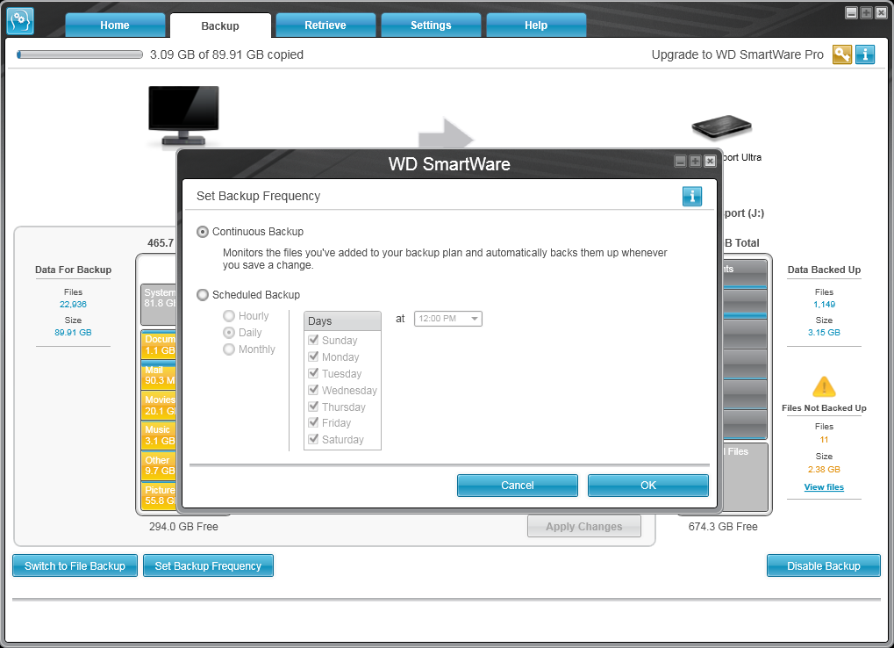Minimize the main application window
This screenshot has height=648, width=894.
(x=851, y=12)
